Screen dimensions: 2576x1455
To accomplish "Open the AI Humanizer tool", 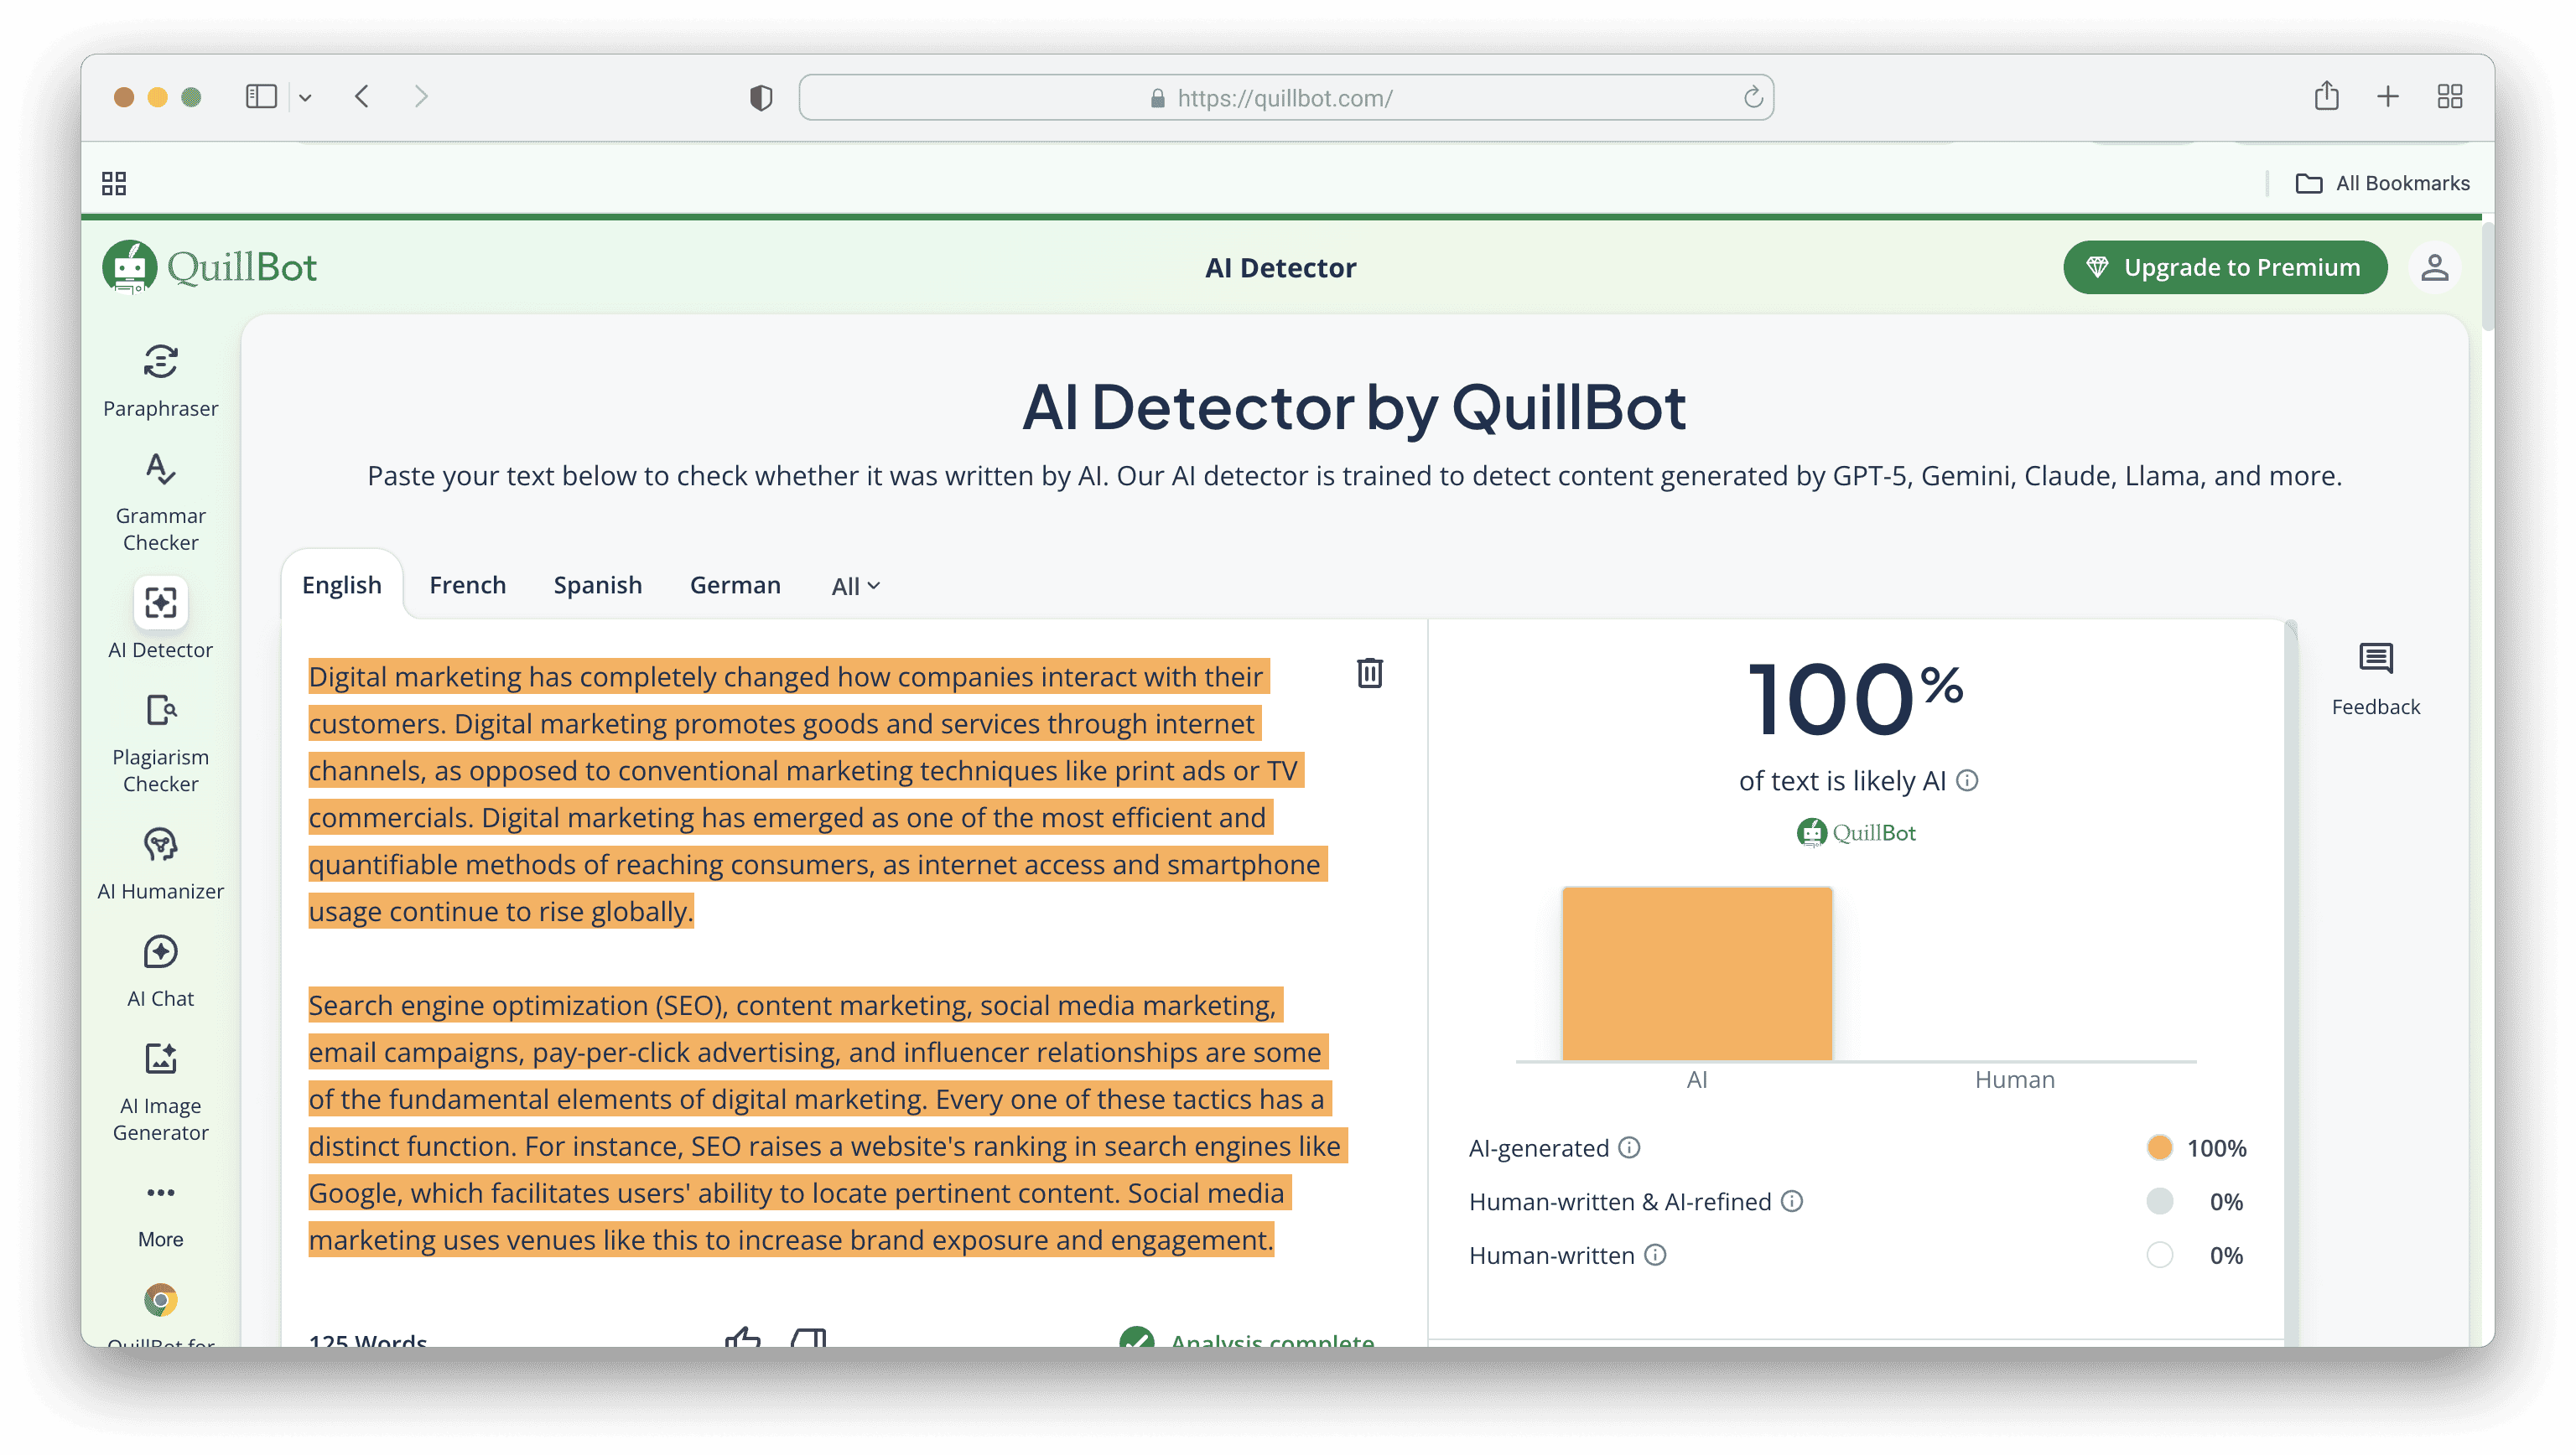I will click(x=160, y=863).
